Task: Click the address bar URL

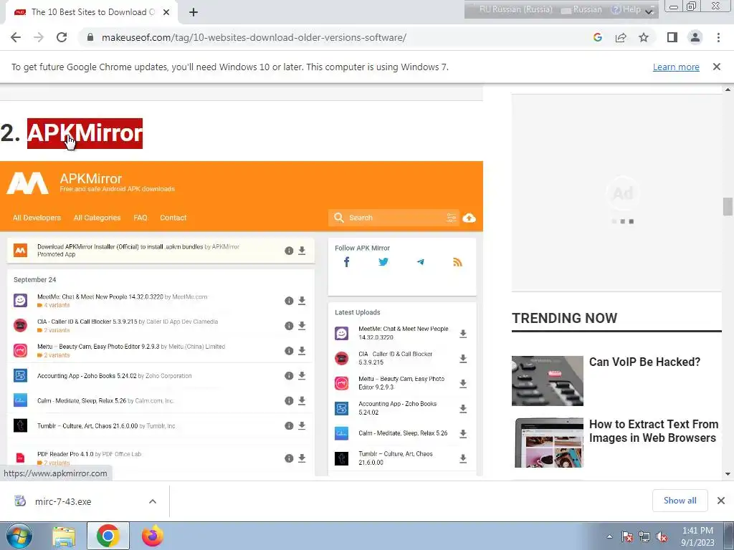Action: tap(254, 37)
